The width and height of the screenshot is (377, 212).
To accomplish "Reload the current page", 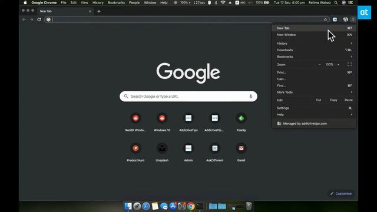I will [39, 19].
